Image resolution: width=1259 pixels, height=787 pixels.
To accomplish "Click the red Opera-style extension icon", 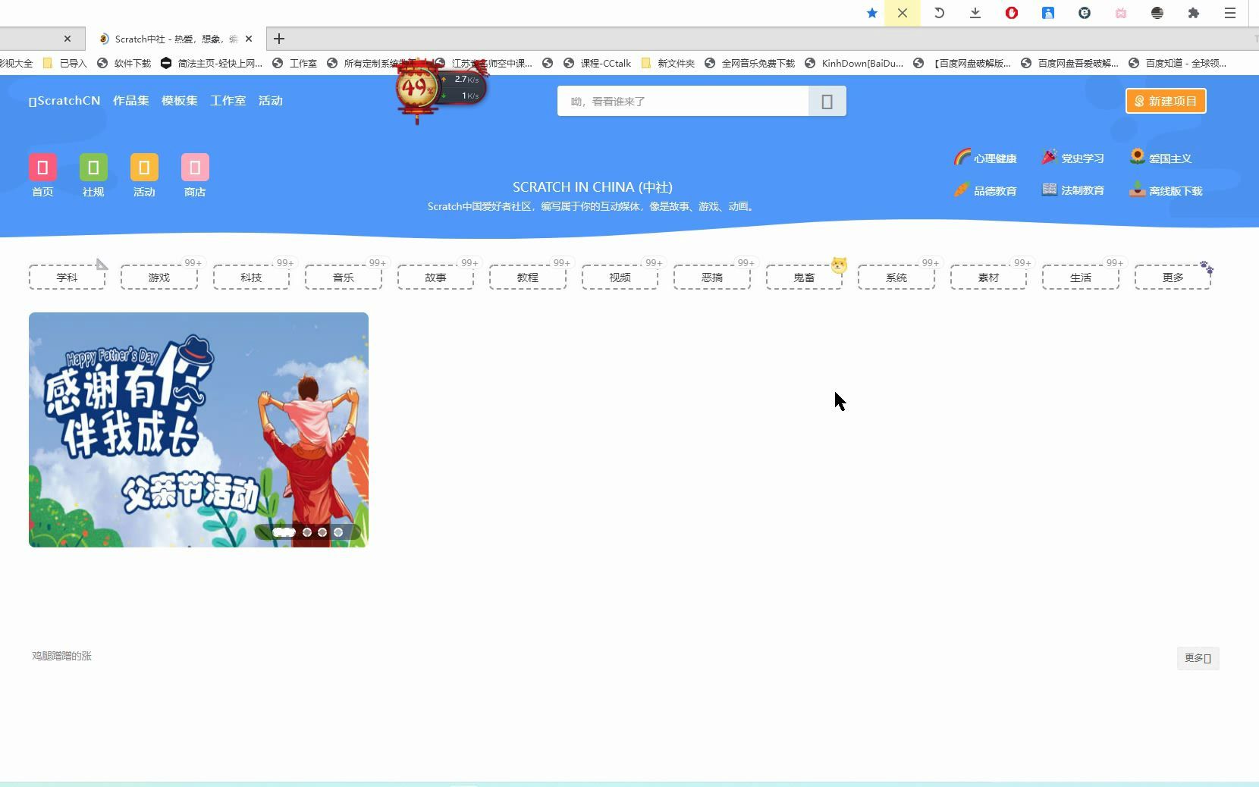I will (x=1012, y=13).
